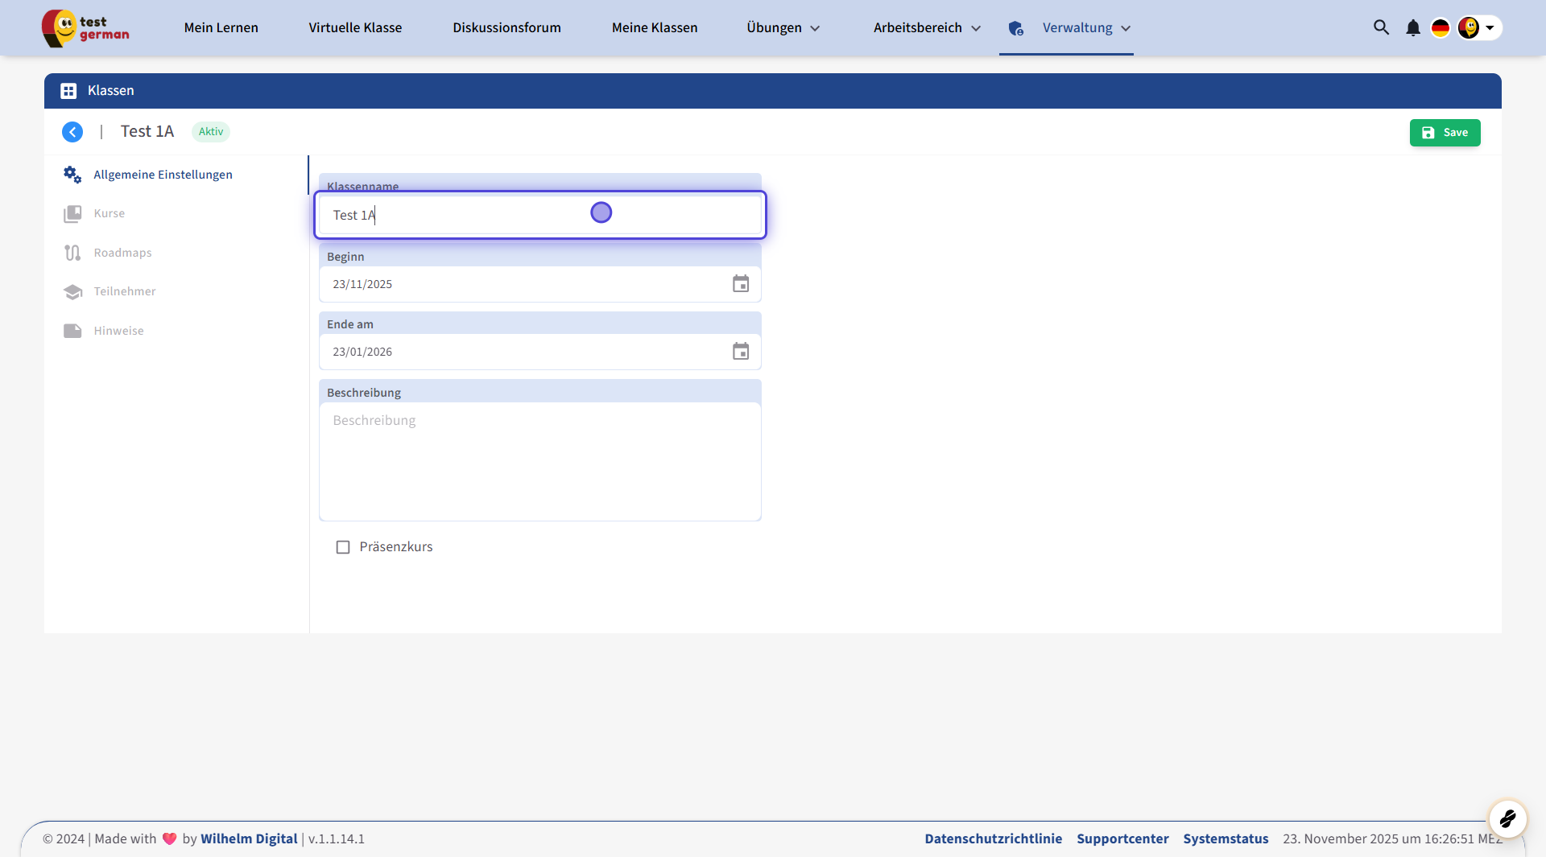Image resolution: width=1546 pixels, height=857 pixels.
Task: Click the floating pen widget icon
Action: (1507, 819)
